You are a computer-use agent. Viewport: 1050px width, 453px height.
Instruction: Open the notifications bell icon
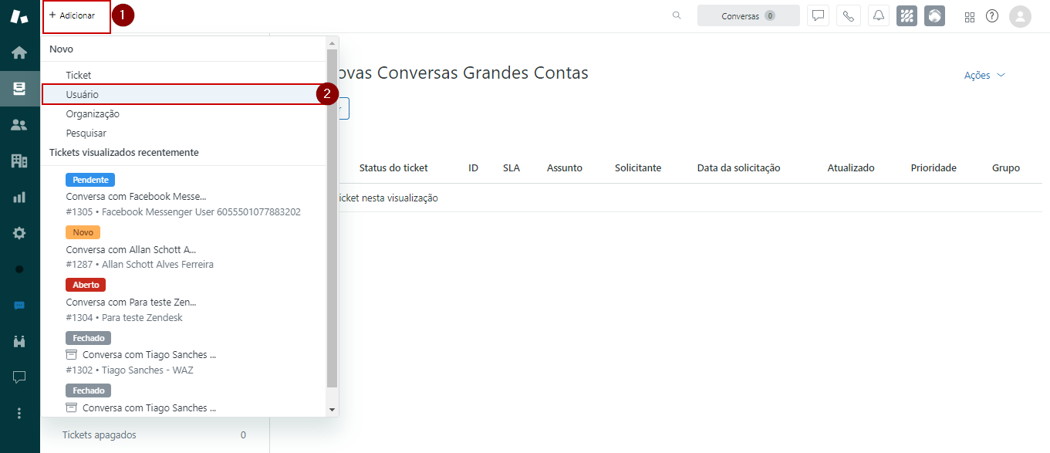coord(878,16)
